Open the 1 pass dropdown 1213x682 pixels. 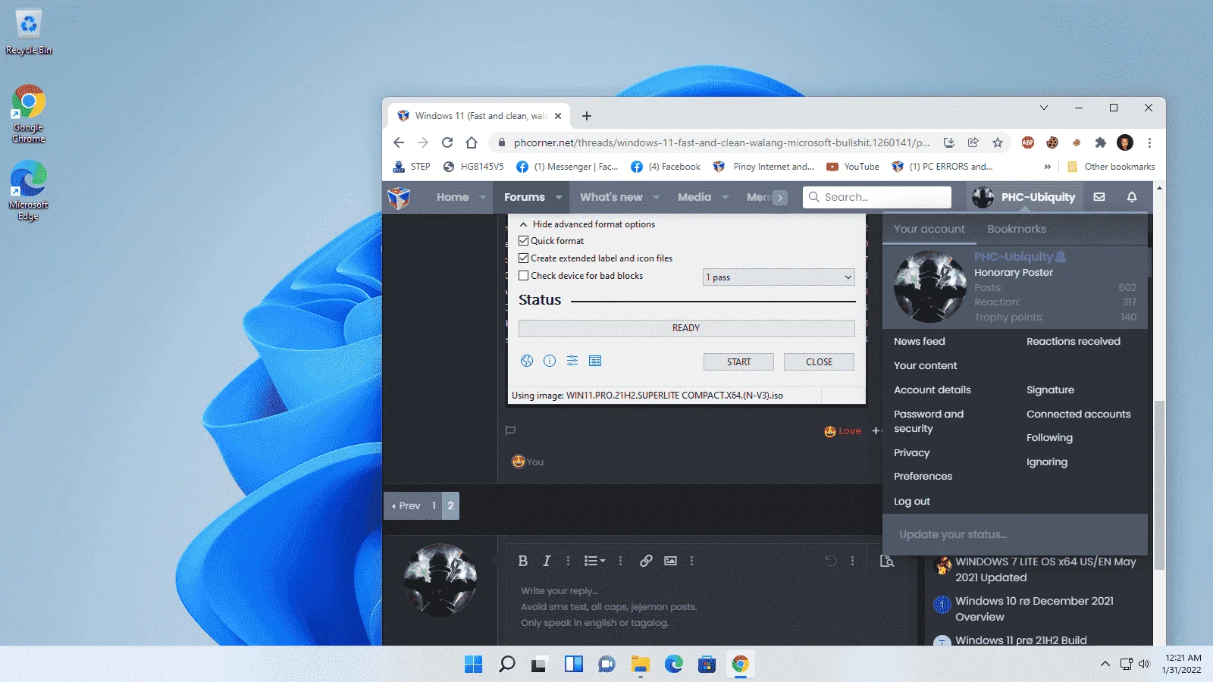tap(779, 277)
